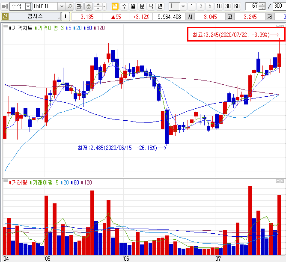Click the 최고:3,245 high price annotation
The image size is (286, 262).
(236, 35)
